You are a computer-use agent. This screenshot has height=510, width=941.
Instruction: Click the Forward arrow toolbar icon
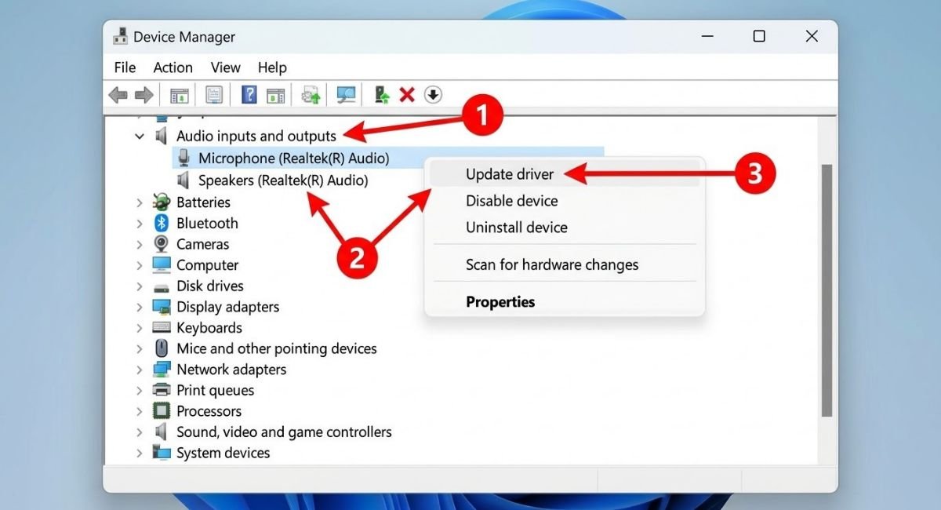tap(144, 96)
